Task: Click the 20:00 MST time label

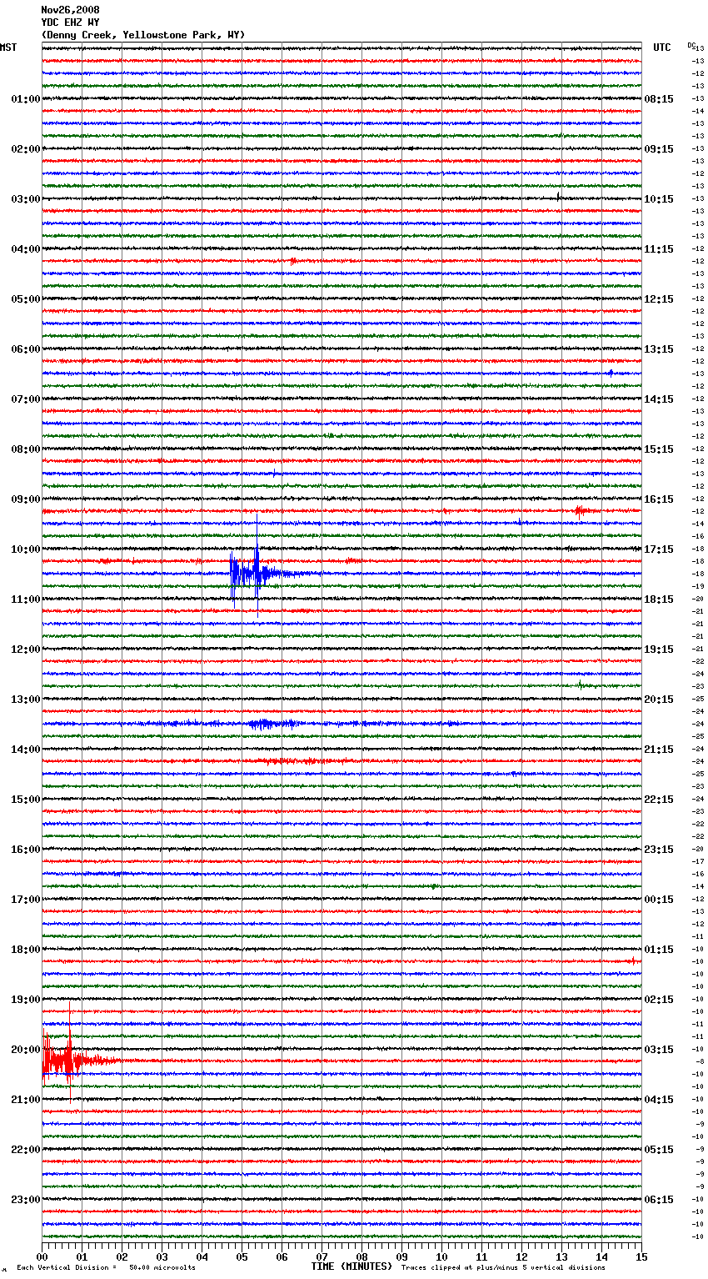Action: pyautogui.click(x=25, y=1050)
